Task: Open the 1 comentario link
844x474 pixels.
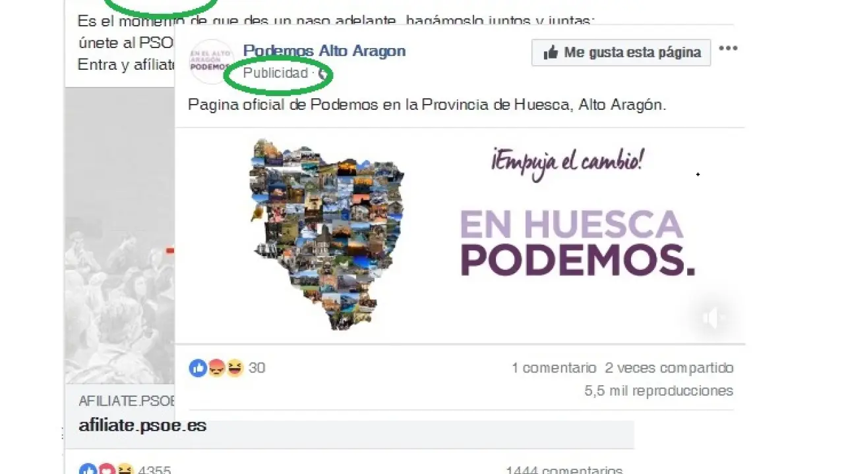Action: pyautogui.click(x=554, y=368)
